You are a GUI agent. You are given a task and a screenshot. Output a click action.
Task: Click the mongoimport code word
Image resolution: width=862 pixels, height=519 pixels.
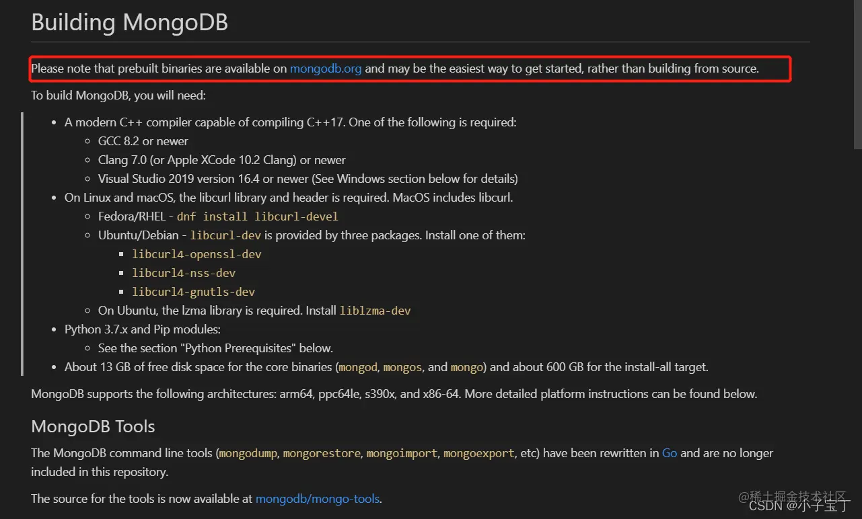(x=402, y=453)
